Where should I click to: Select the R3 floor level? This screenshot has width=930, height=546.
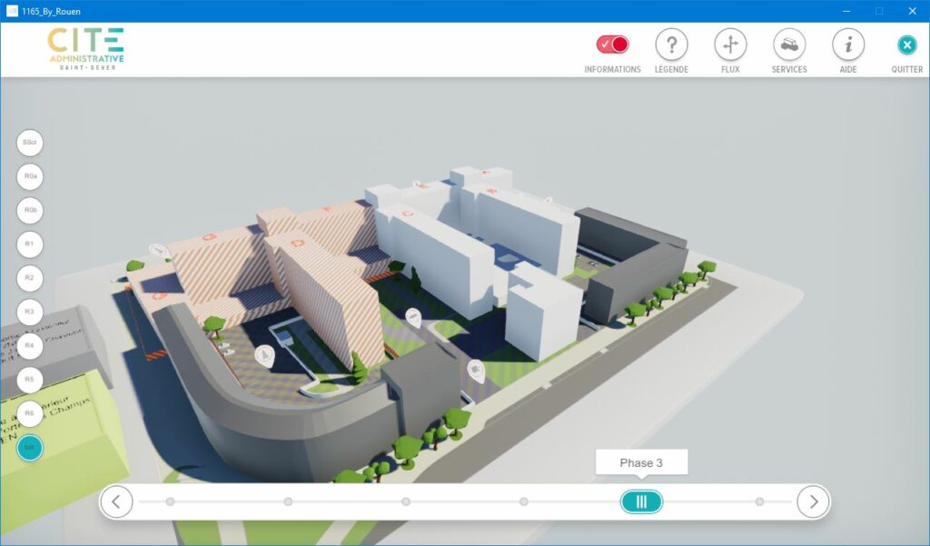(x=30, y=312)
